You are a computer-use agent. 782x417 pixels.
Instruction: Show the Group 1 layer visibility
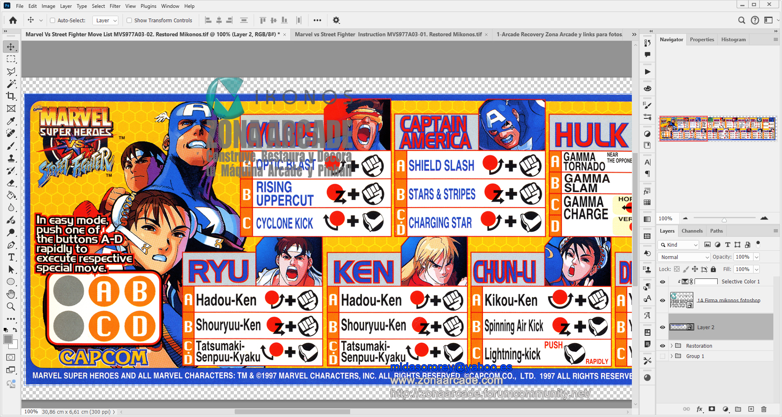[662, 356]
